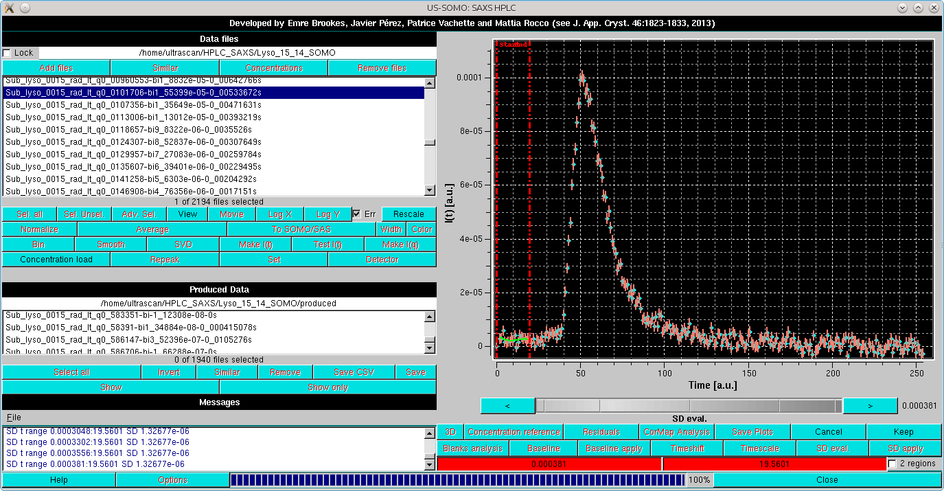Click the Residuals button
The height and width of the screenshot is (491, 944).
point(601,432)
